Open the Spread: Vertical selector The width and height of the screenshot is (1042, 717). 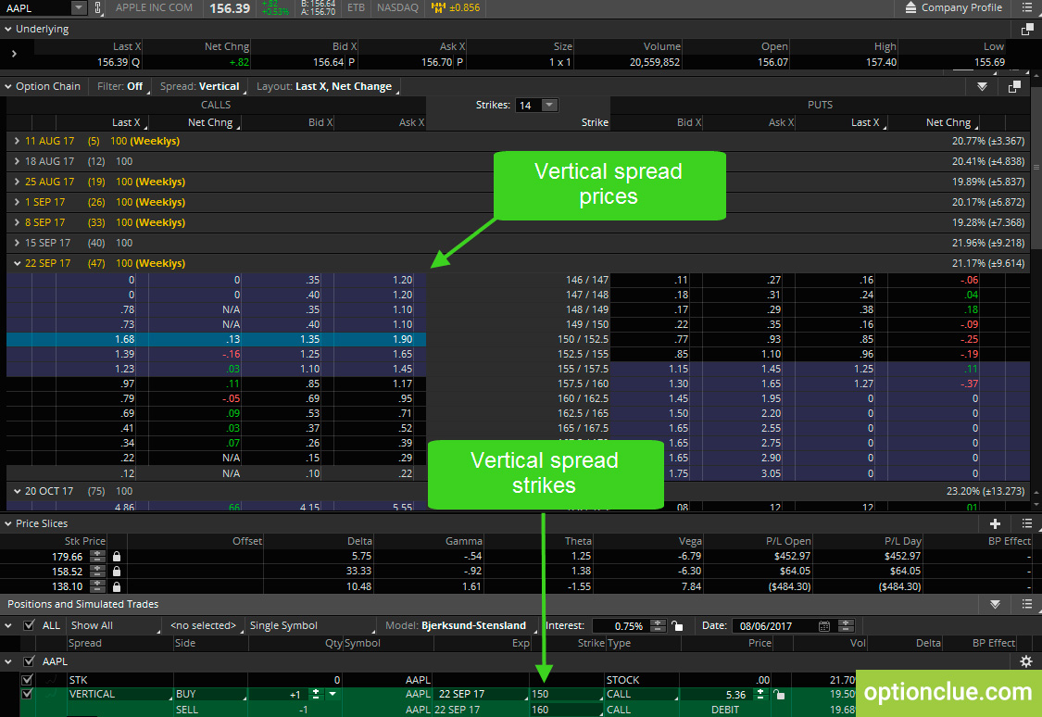pos(200,86)
